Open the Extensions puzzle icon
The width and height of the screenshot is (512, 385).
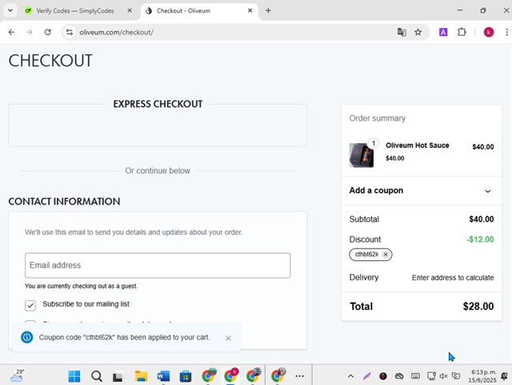pos(462,32)
